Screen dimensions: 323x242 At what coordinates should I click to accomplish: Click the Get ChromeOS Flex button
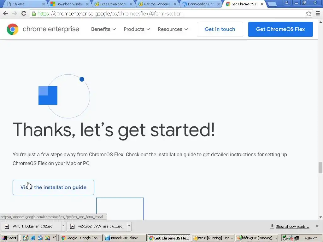point(280,29)
